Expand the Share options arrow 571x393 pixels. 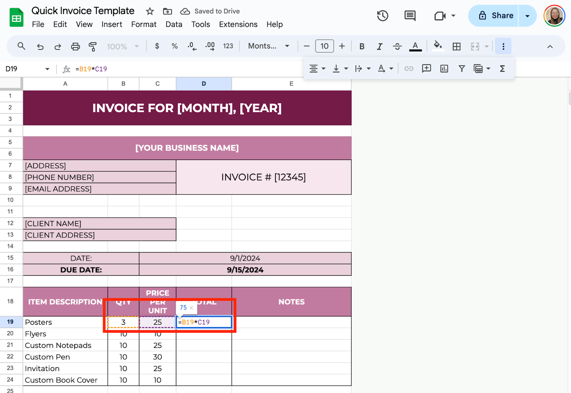[x=527, y=16]
